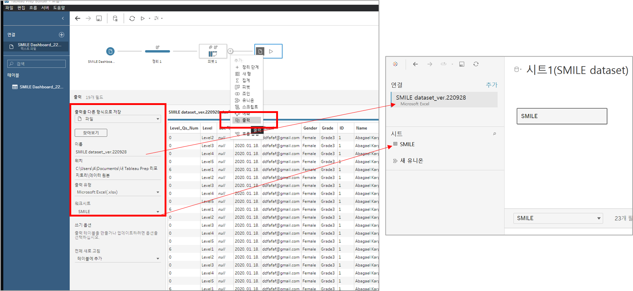
Task: Select the SMILE sheet in the sheet list
Action: point(404,145)
